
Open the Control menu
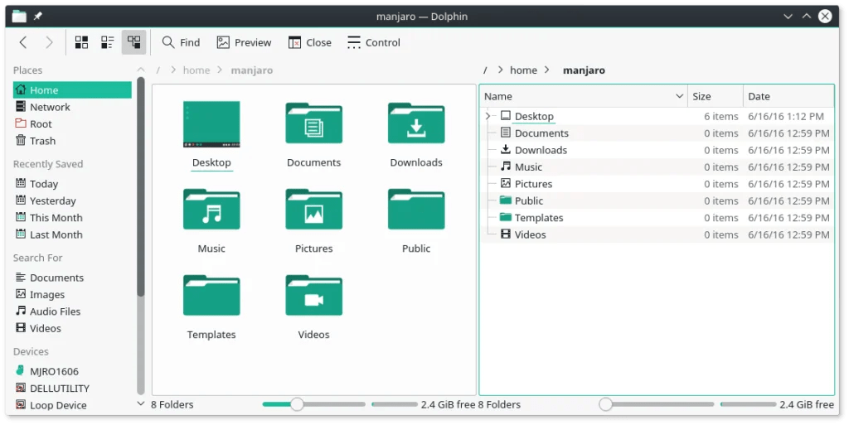(374, 42)
